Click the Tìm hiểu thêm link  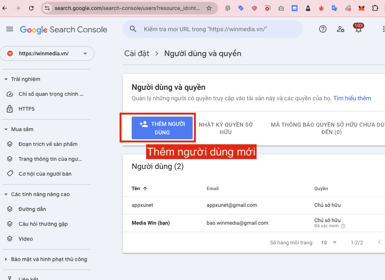click(352, 98)
